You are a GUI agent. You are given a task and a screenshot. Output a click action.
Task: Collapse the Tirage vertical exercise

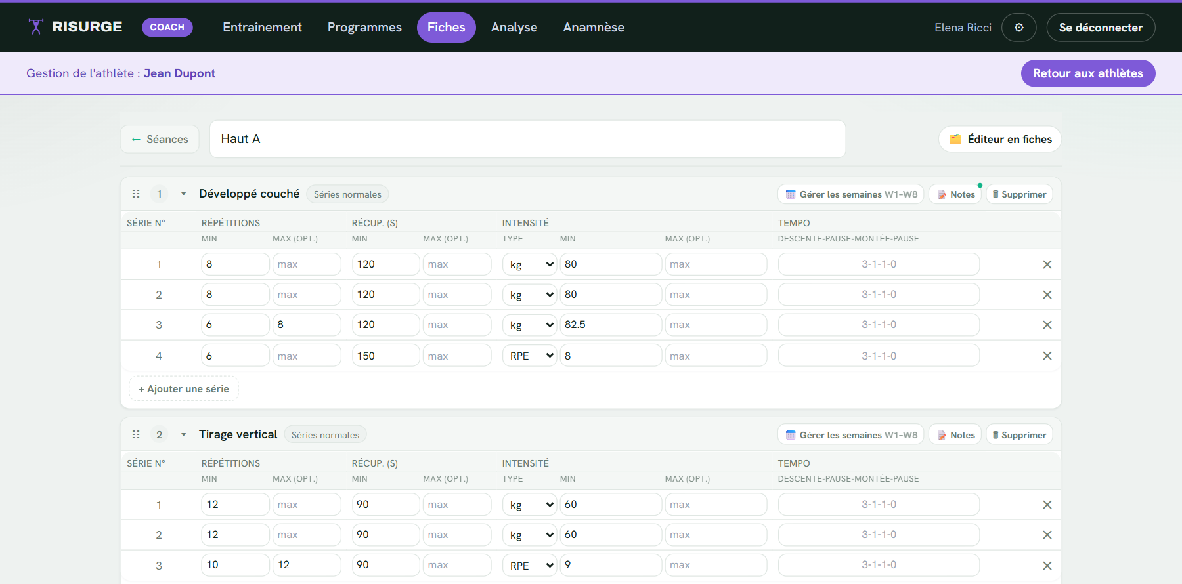click(x=183, y=434)
